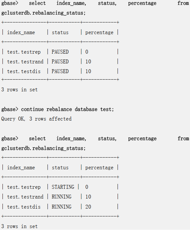Select test.testdis name in the RUNNING row
The height and width of the screenshot is (230, 190).
click(x=24, y=207)
